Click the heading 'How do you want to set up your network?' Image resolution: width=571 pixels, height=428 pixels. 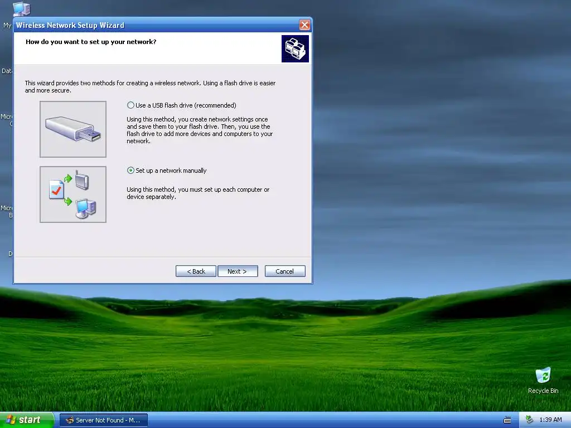(x=91, y=42)
